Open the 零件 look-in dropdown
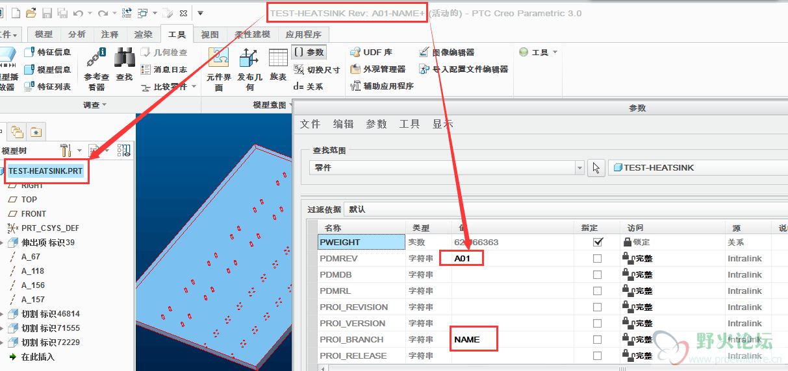The width and height of the screenshot is (788, 371). 580,168
